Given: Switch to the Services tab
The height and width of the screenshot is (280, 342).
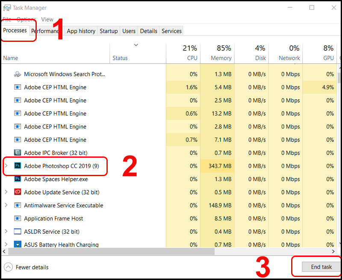Looking at the screenshot, I should pyautogui.click(x=171, y=31).
